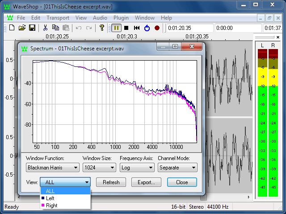This screenshot has width=286, height=214.
Task: Expand the Frequency Axis Log dropdown
Action: [137, 168]
